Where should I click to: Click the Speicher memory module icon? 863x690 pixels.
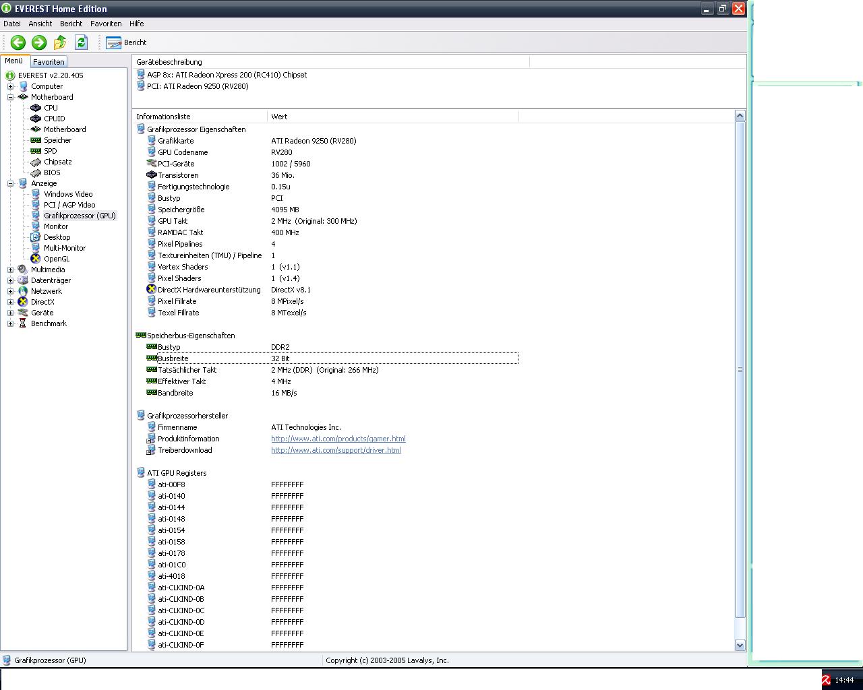tap(36, 140)
